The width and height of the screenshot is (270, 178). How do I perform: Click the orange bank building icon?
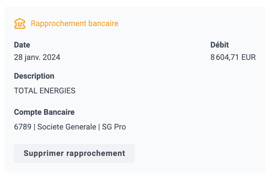(20, 23)
